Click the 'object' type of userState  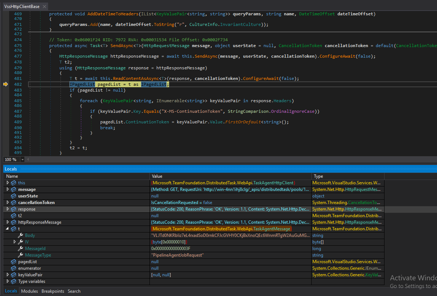(x=318, y=196)
